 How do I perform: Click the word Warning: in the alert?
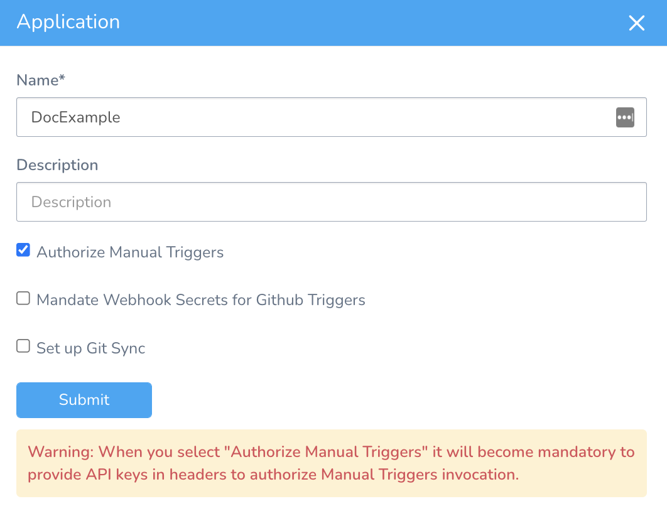(x=61, y=452)
